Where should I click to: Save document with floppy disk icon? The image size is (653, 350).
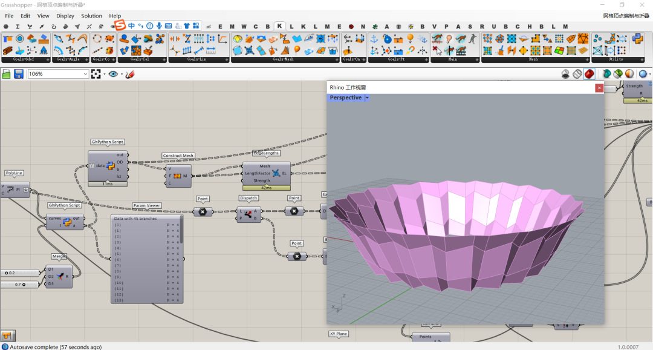coord(19,74)
